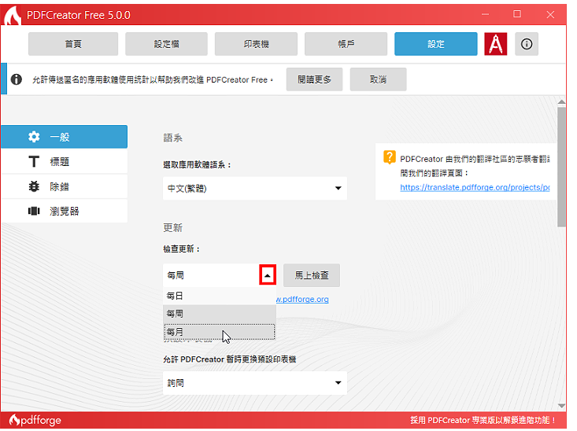Click the PDFCreator flame logo in titlebar
Screen dimensions: 577x431
point(13,16)
